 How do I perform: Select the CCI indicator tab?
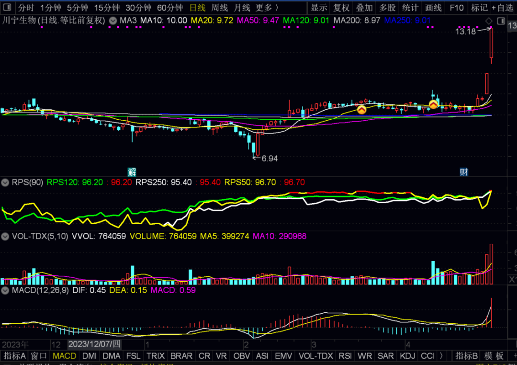[427, 356]
